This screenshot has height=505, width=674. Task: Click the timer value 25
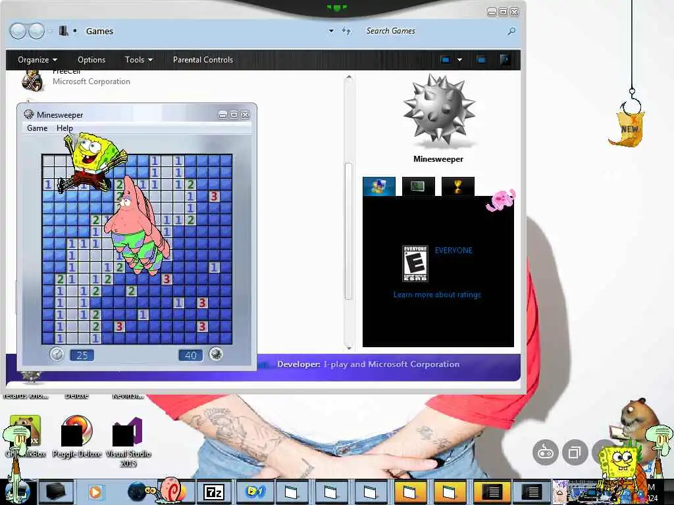(82, 355)
